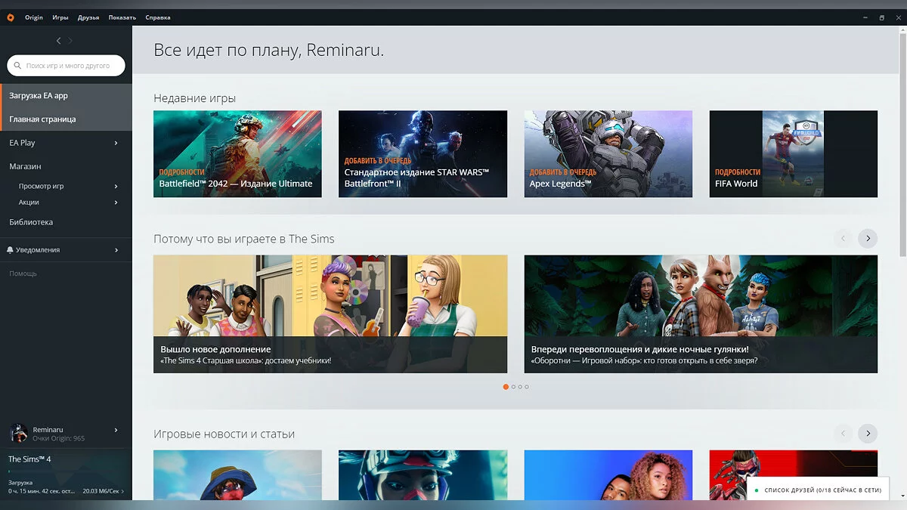Click the Помощь link
The image size is (907, 510).
pos(23,274)
